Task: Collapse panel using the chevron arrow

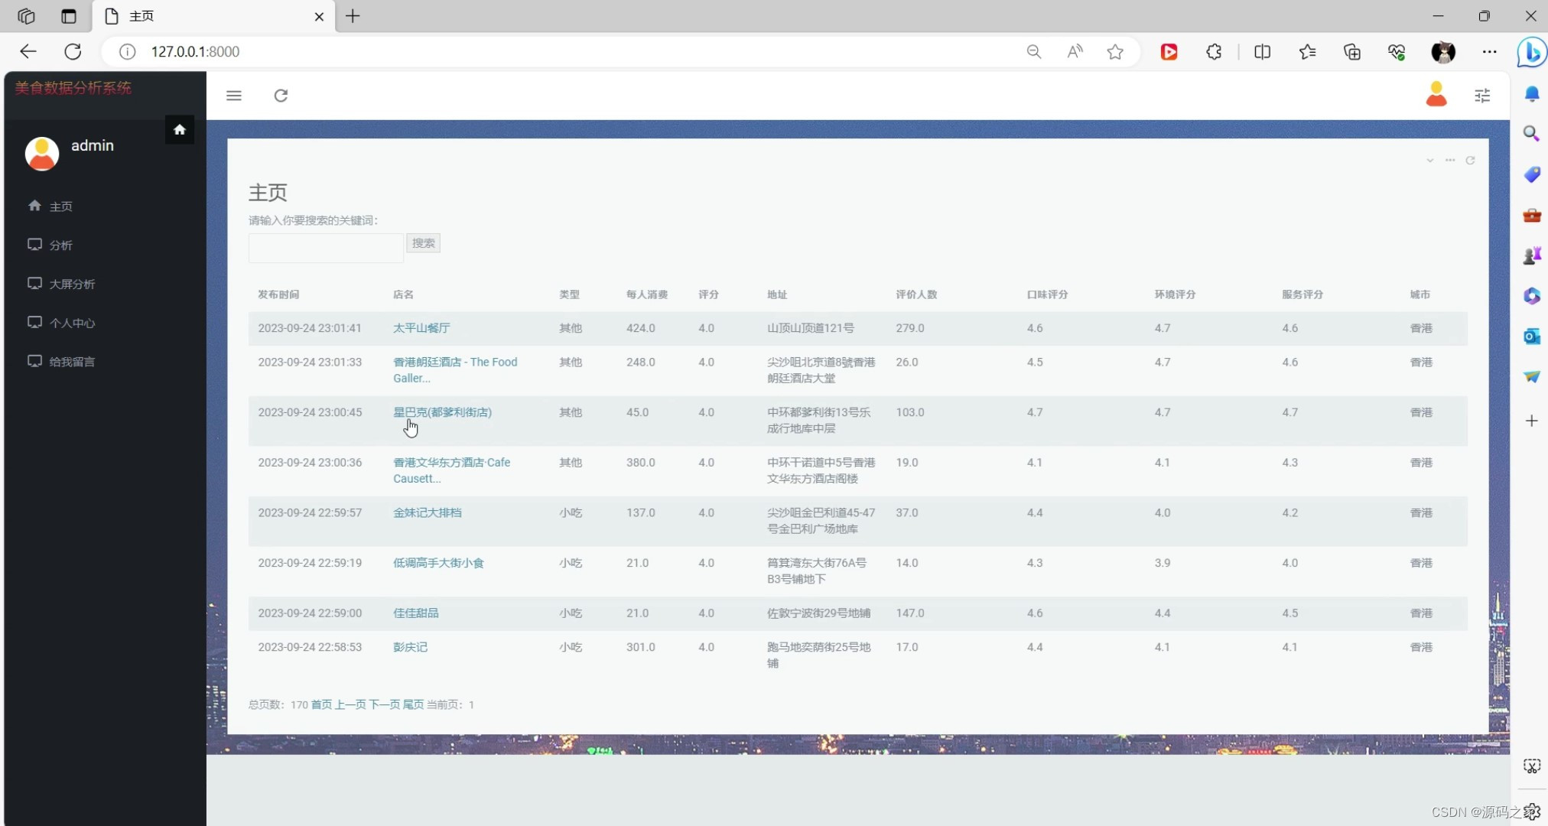Action: [x=1429, y=161]
